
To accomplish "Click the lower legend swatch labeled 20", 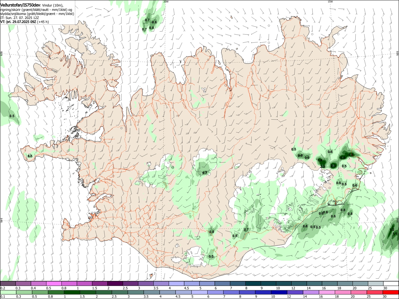I will coord(358,292).
